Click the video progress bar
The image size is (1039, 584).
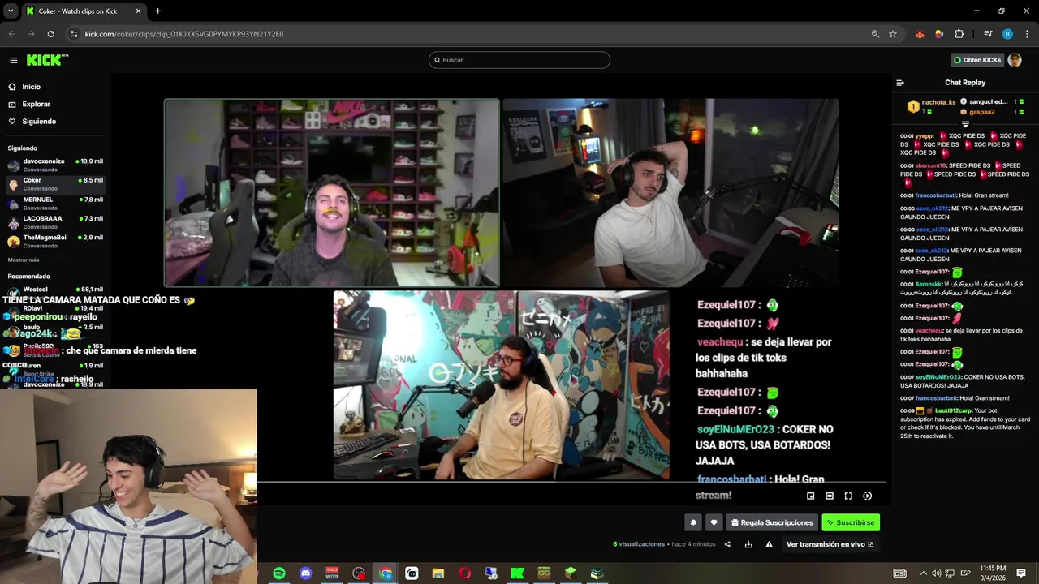(x=571, y=482)
